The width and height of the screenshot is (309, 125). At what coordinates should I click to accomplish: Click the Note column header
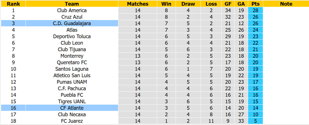coord(286,4)
